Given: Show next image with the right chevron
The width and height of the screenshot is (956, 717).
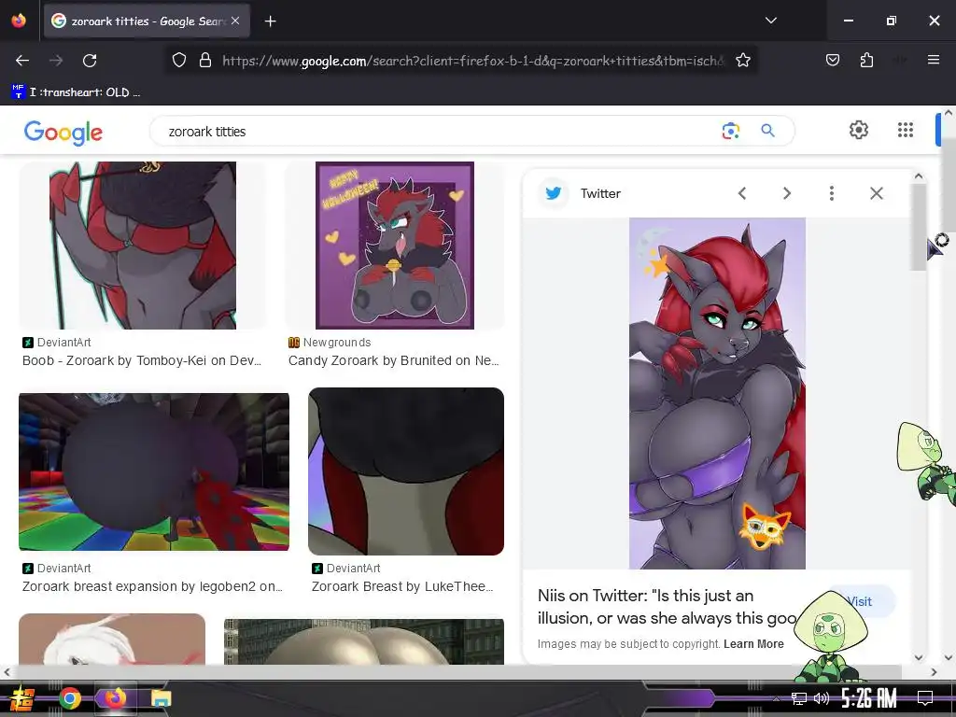Looking at the screenshot, I should click(x=786, y=193).
